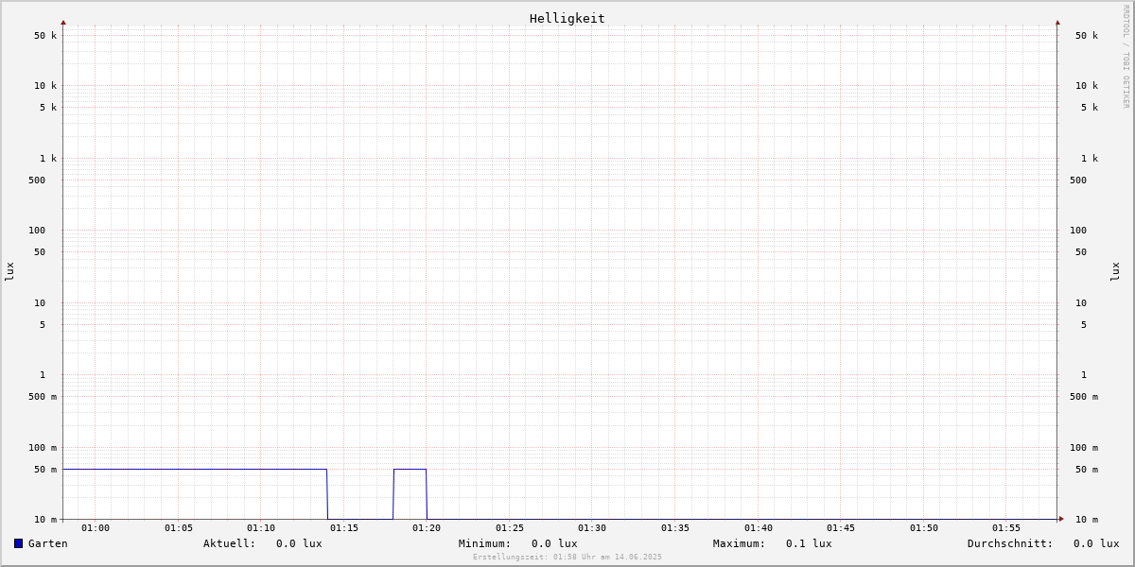Click the 01:20 time axis label
This screenshot has width=1135, height=567.
click(427, 528)
